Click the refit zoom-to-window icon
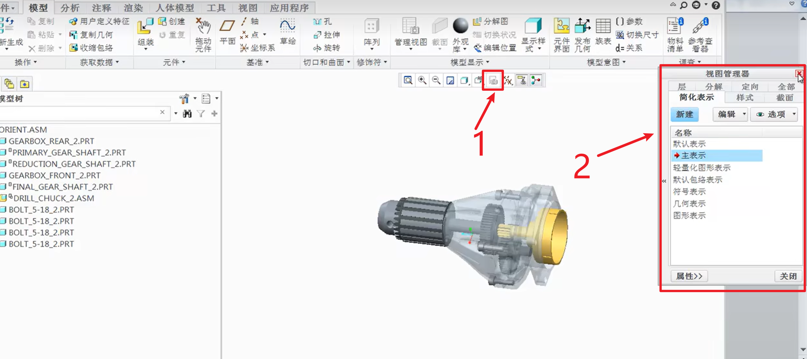The width and height of the screenshot is (807, 359). coord(408,80)
